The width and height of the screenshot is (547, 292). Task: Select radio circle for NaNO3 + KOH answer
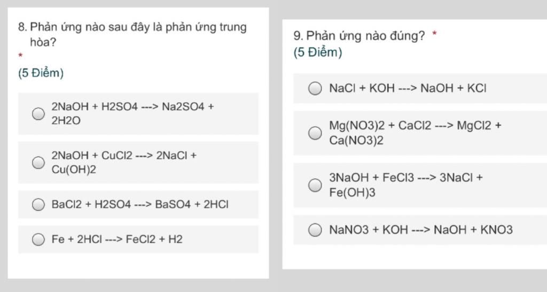315,230
